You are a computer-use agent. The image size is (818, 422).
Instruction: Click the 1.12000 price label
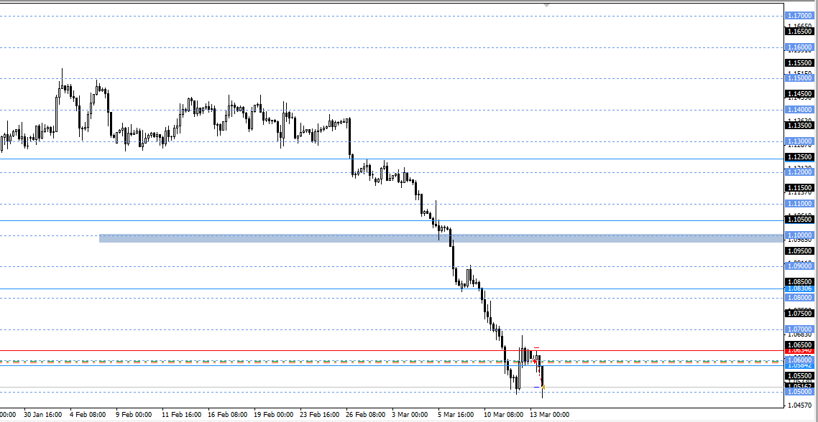tap(800, 172)
